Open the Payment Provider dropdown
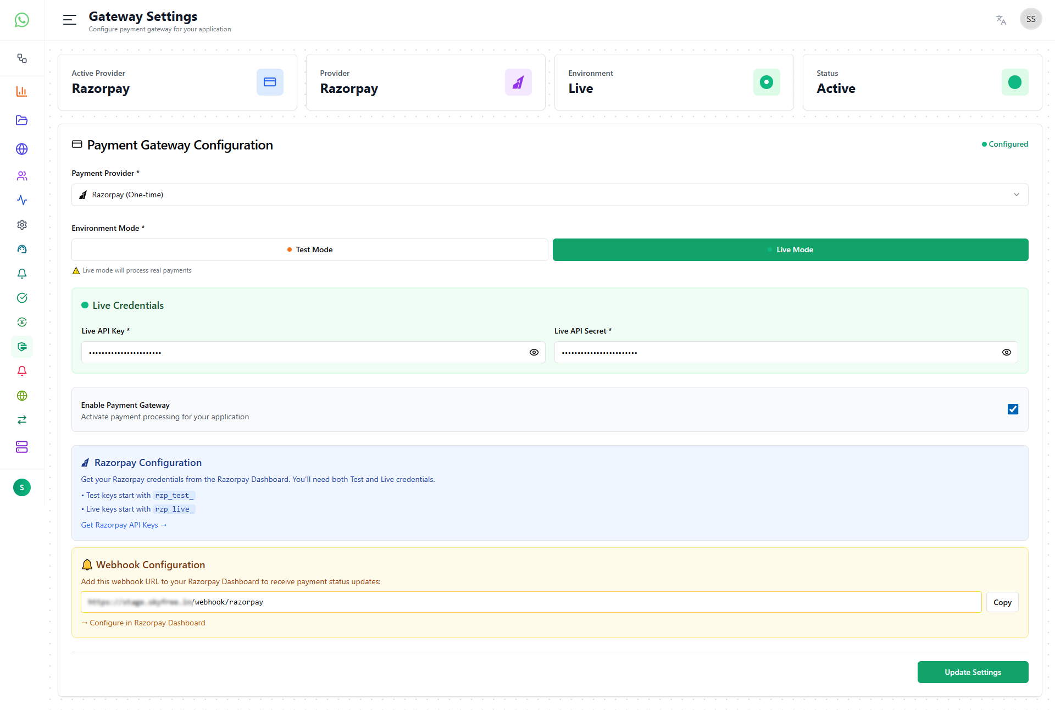The image size is (1055, 710). point(550,195)
